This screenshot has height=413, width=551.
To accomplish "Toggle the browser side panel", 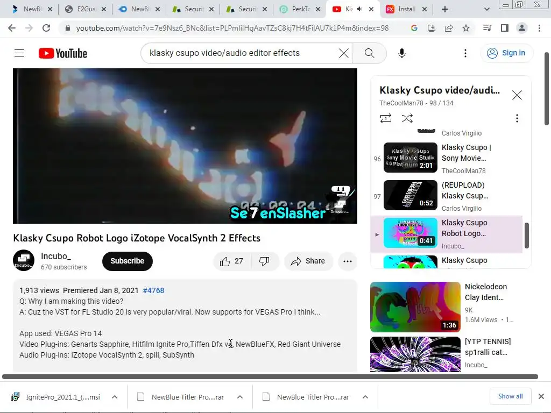I will point(505,28).
